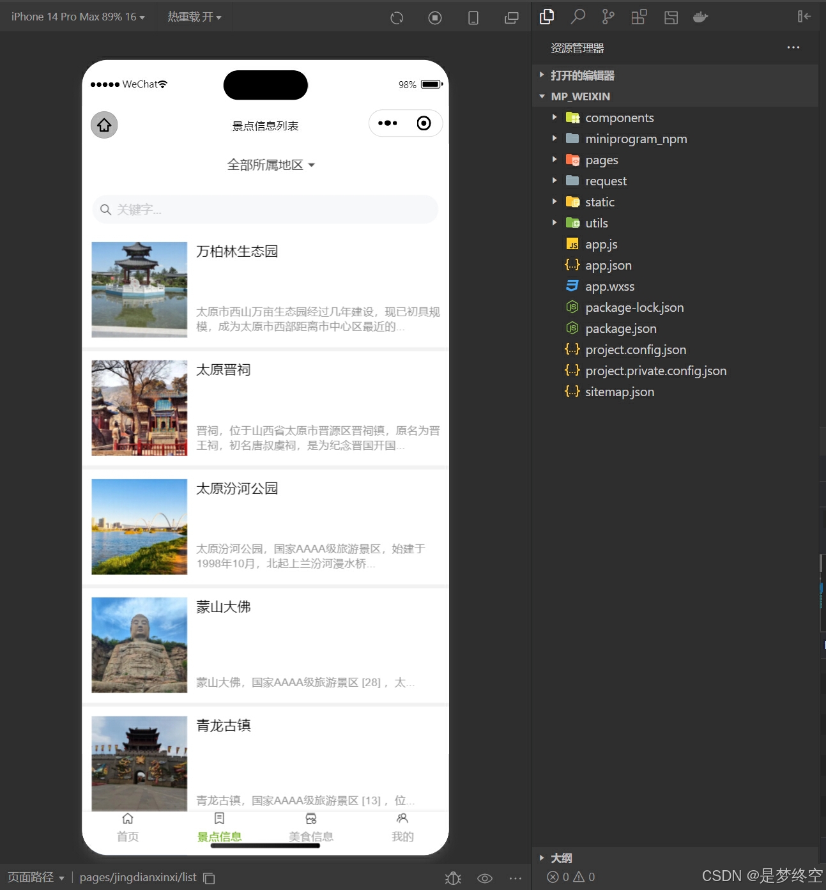The height and width of the screenshot is (890, 826).
Task: Click the Docker whale icon
Action: coord(701,17)
